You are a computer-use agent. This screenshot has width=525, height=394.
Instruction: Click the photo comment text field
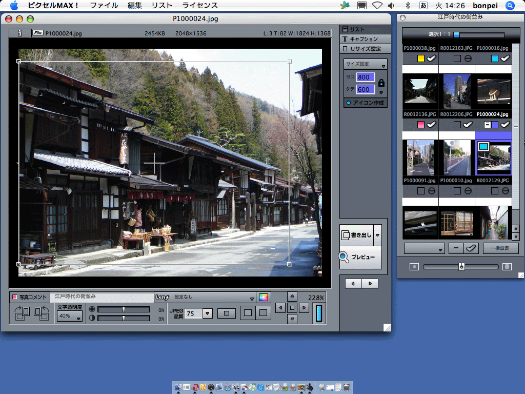pos(102,297)
